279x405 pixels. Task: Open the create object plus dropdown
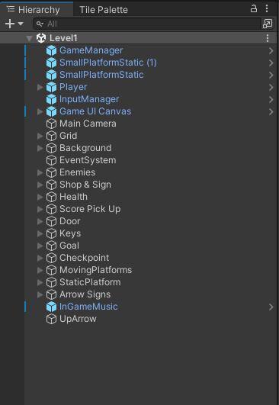[x=14, y=24]
